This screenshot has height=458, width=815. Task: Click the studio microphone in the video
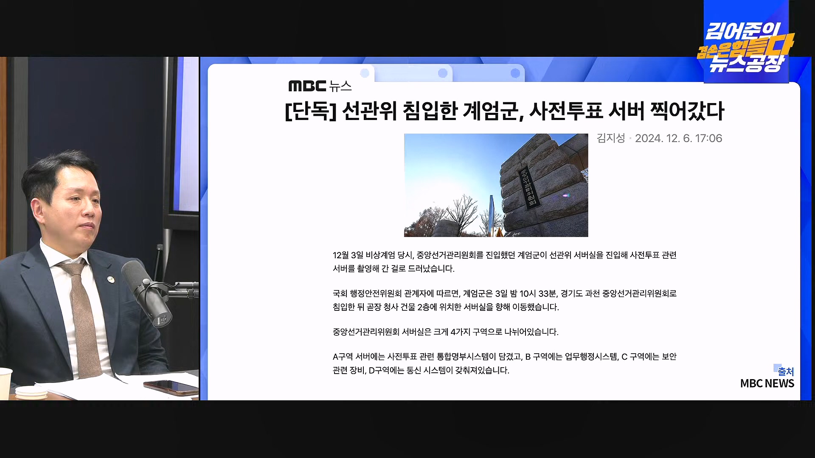(x=147, y=293)
